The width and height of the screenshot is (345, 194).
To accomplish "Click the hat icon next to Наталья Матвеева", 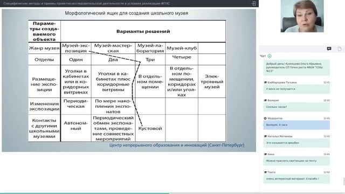I will 265,136.
